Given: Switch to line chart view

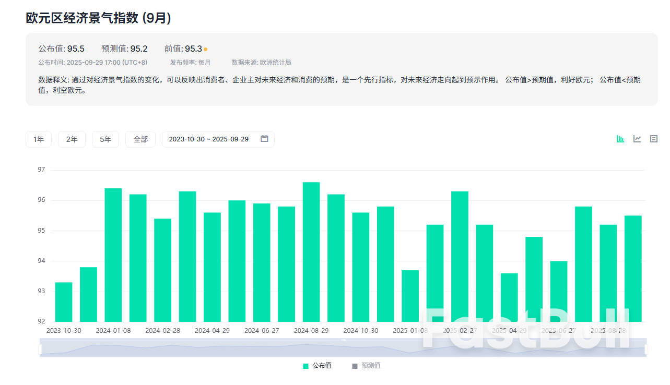Looking at the screenshot, I should point(637,139).
